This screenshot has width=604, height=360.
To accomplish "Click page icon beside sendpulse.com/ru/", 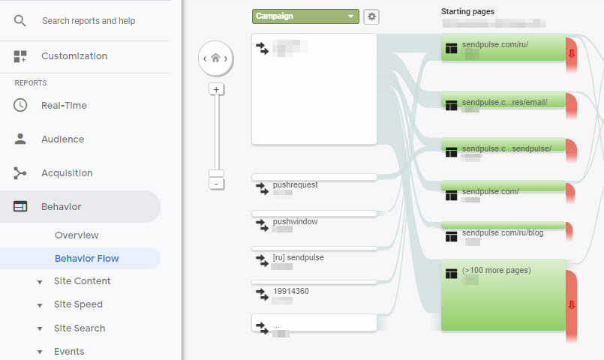I will click(451, 48).
